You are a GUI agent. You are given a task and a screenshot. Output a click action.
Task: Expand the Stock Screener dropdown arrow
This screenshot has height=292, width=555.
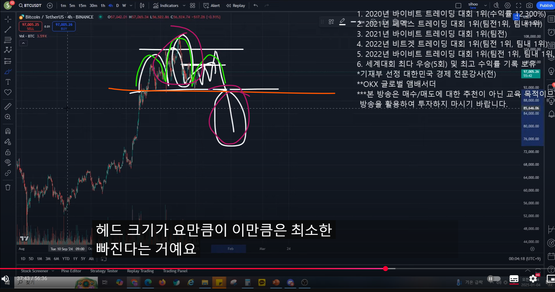[x=52, y=271]
